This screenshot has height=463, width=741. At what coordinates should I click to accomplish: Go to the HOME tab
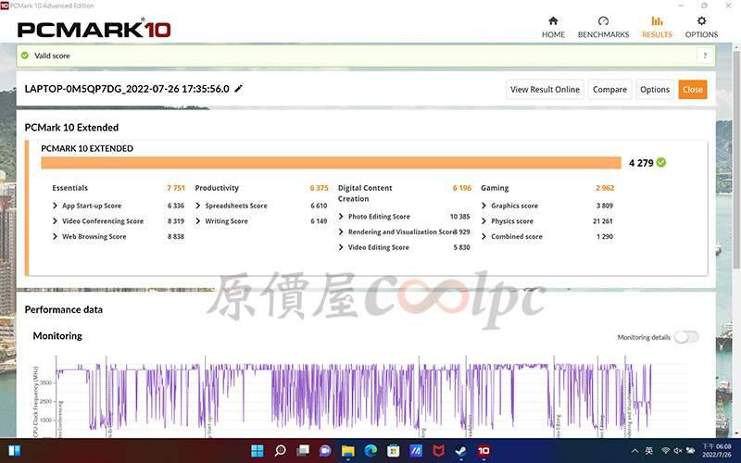pos(553,28)
